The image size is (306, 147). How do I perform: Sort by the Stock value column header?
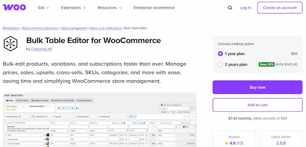coord(186,123)
